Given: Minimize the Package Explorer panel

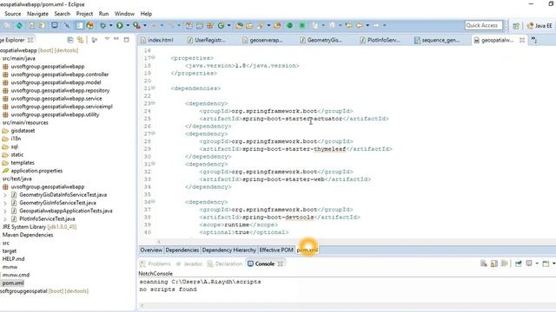Looking at the screenshot, I should click(x=116, y=39).
